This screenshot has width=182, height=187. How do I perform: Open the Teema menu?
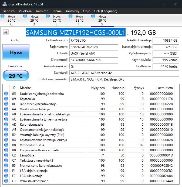point(57,11)
